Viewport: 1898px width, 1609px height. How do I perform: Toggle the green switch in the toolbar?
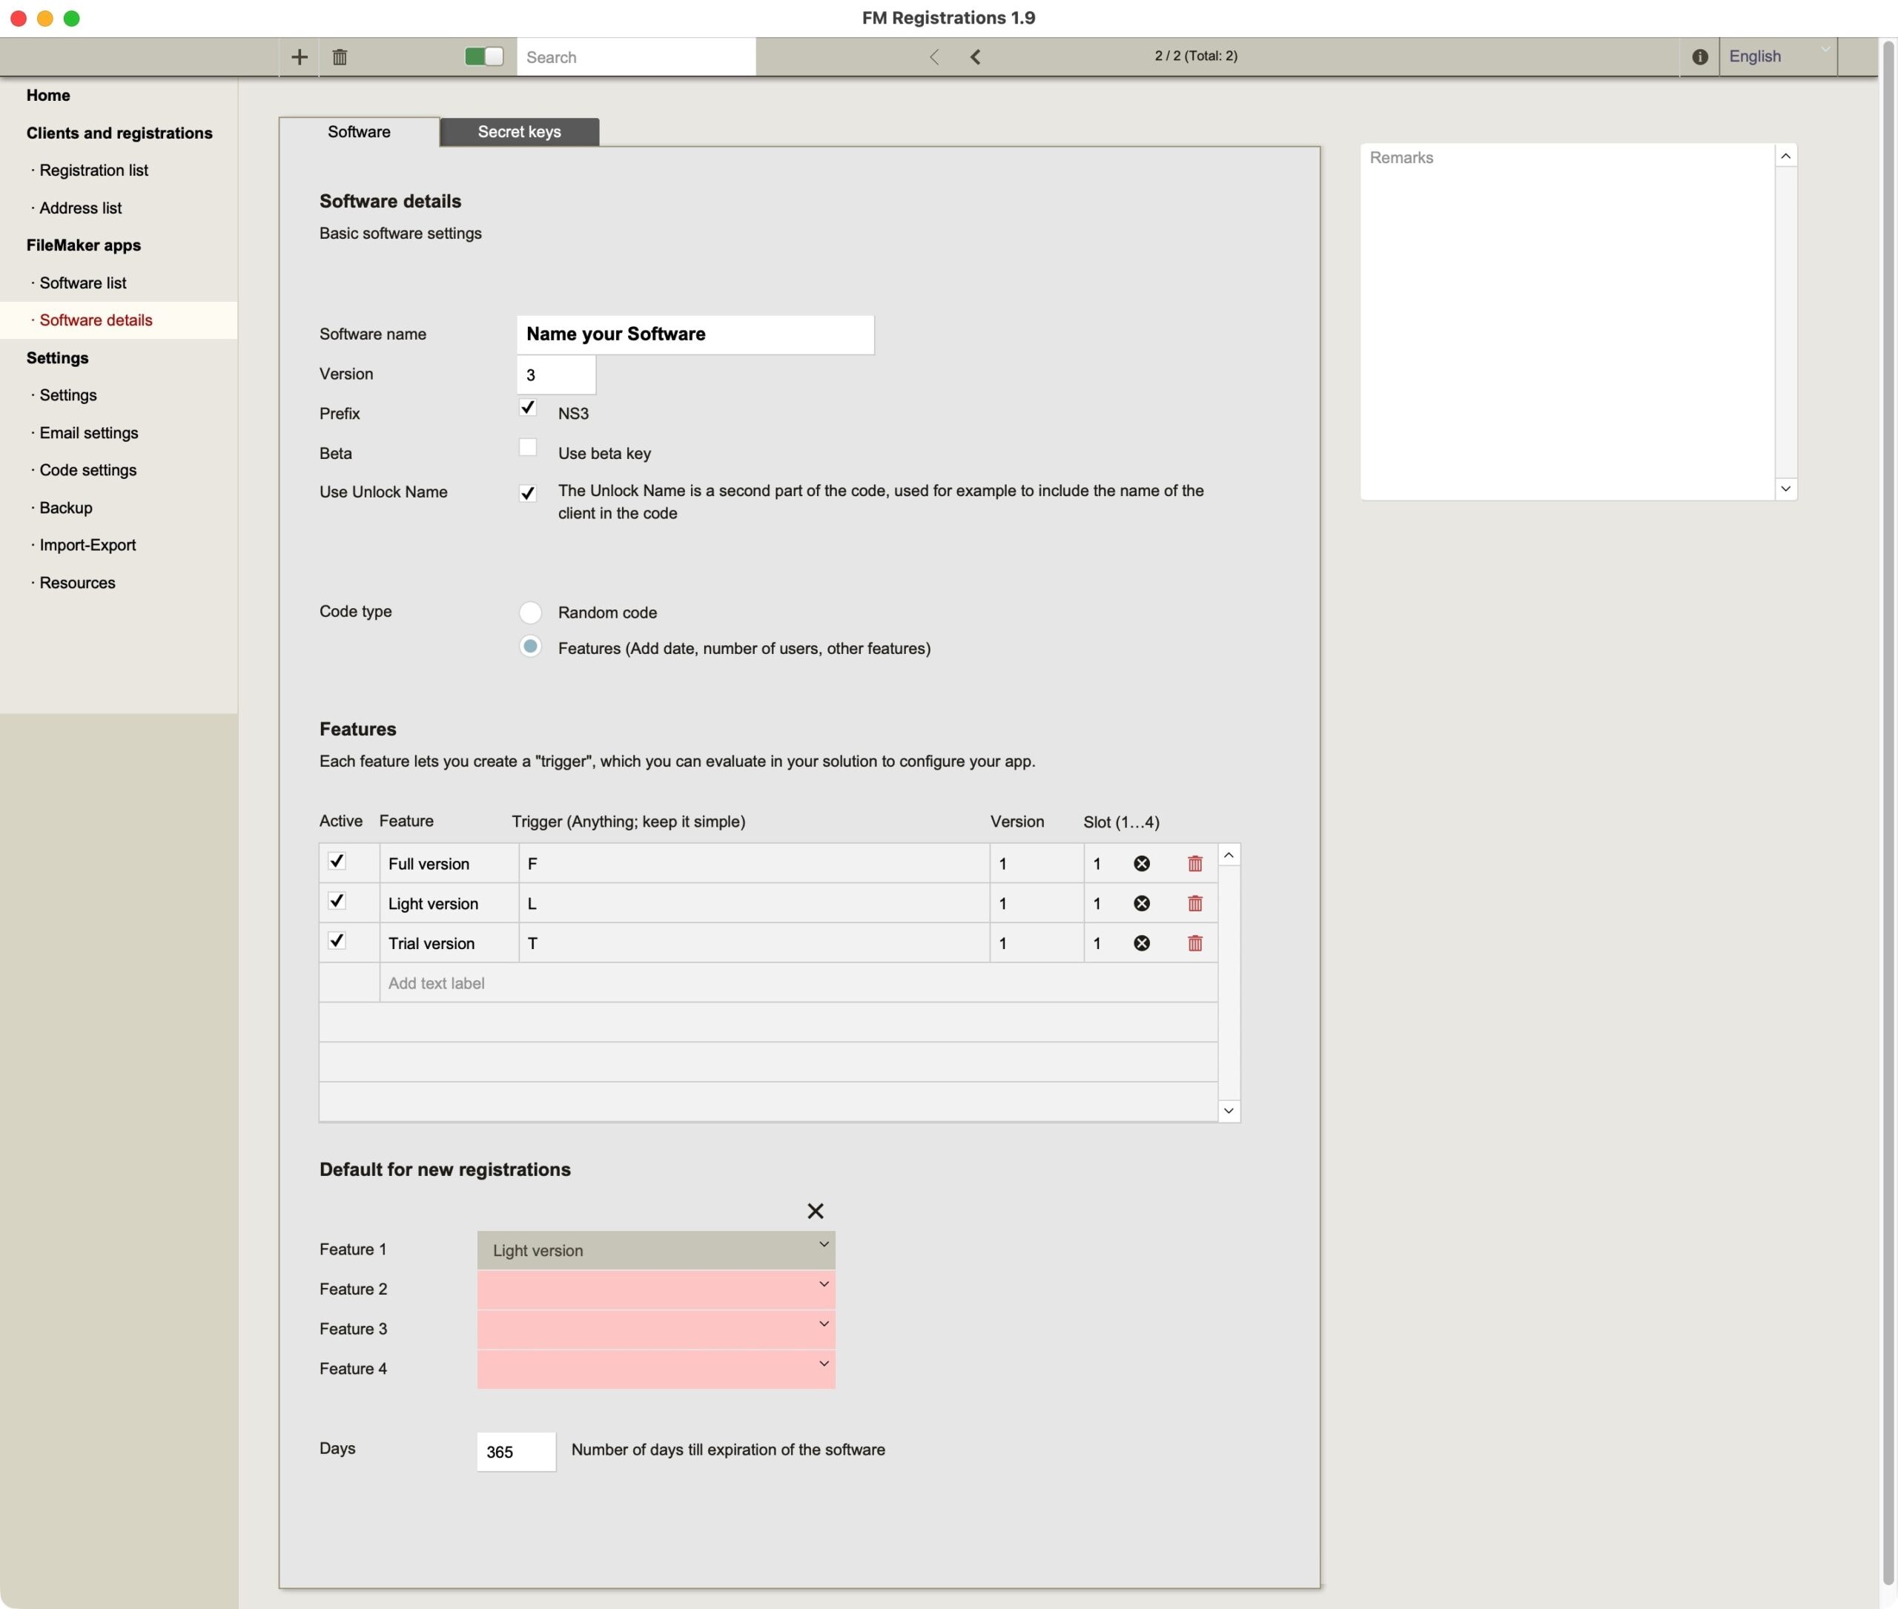483,56
